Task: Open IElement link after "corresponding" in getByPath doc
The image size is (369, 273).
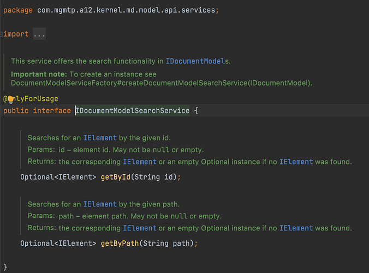Action: 140,228
